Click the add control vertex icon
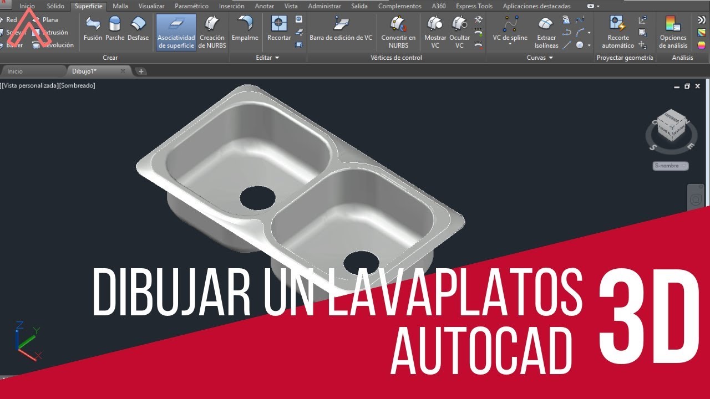Screen dimensions: 710x399 [479, 33]
